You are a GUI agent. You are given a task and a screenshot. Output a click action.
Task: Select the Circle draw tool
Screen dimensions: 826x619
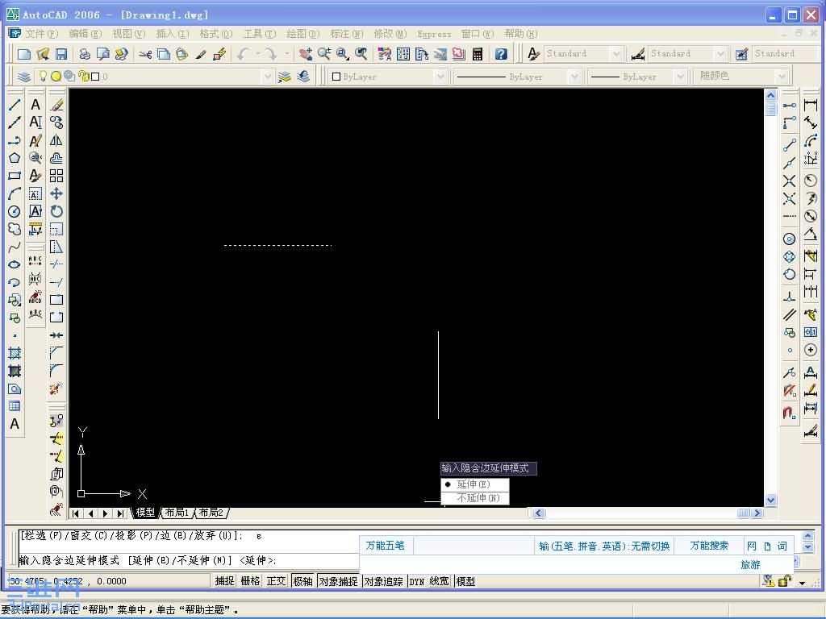[15, 212]
